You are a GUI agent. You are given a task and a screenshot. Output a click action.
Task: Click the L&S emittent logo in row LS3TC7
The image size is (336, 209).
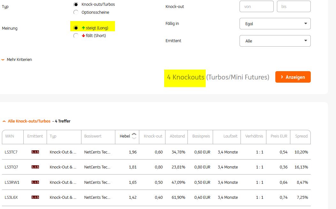click(x=35, y=152)
